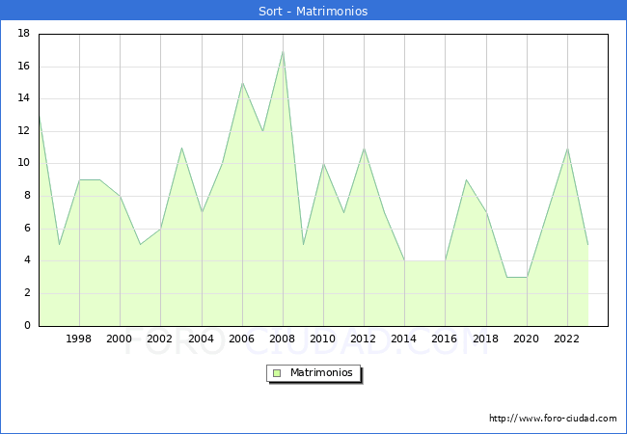
Task: Select the 2022 peak data point
Action: pyautogui.click(x=567, y=148)
